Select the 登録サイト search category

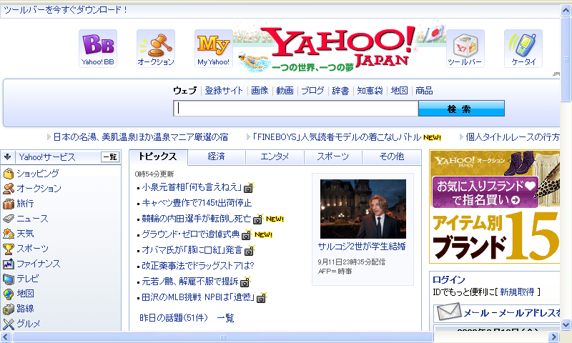click(x=224, y=91)
